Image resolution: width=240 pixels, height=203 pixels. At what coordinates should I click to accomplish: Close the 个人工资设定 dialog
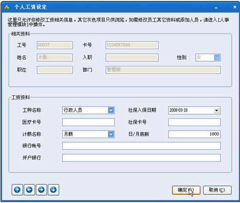235,7
